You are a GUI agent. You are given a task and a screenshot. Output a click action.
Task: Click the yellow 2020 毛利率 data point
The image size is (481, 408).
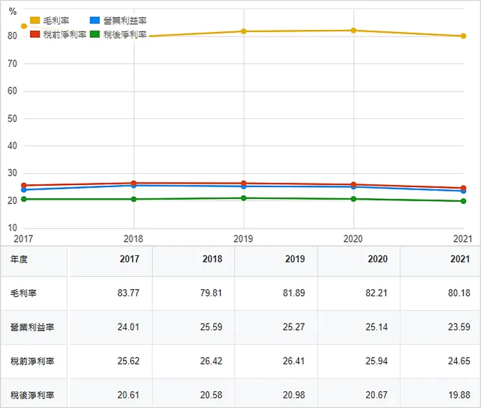(x=354, y=31)
